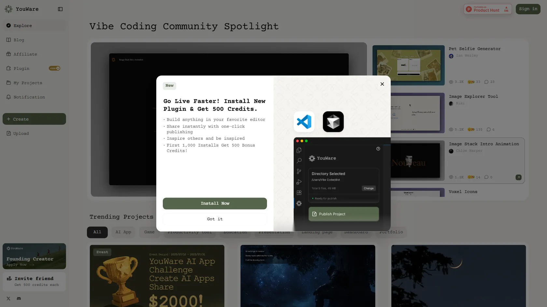Open the Pet Selfie Generator thumbnail

pyautogui.click(x=409, y=65)
